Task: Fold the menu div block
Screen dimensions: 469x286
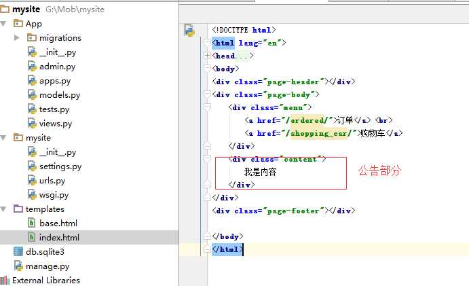Action: click(207, 107)
